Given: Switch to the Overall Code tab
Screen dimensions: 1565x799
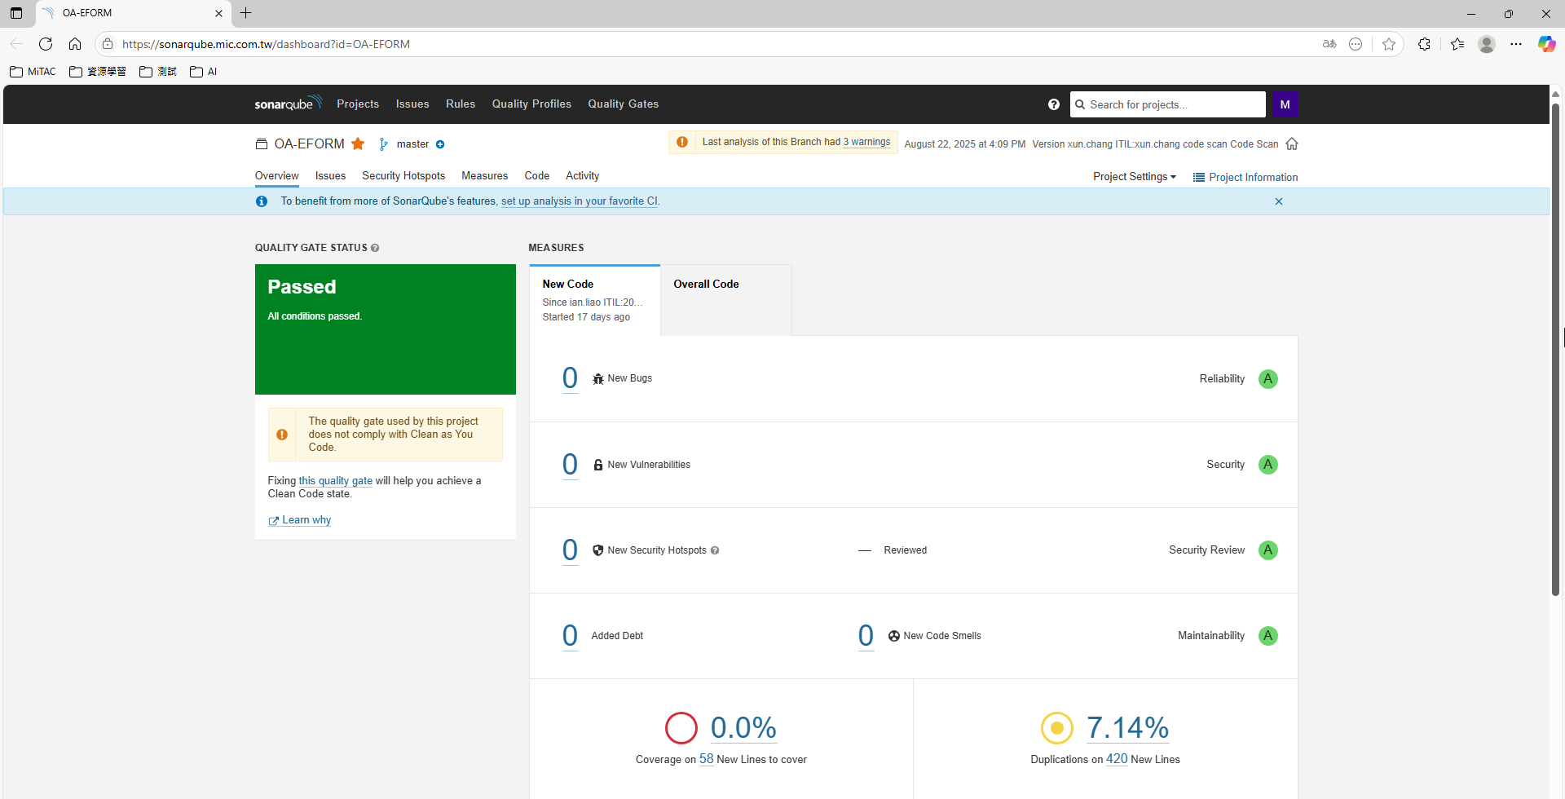Looking at the screenshot, I should tap(706, 285).
